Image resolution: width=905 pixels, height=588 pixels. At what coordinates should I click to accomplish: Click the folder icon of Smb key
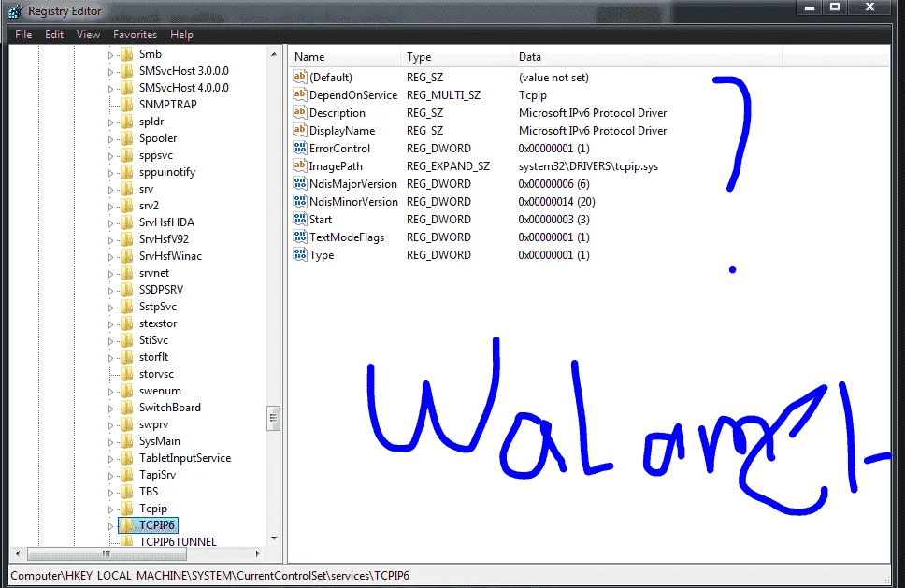click(126, 54)
